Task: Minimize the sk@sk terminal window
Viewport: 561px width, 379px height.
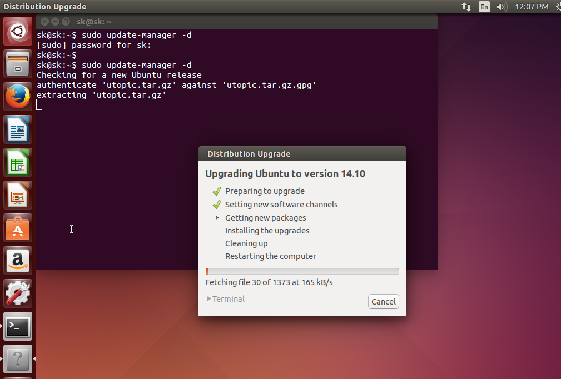Action: coord(55,22)
